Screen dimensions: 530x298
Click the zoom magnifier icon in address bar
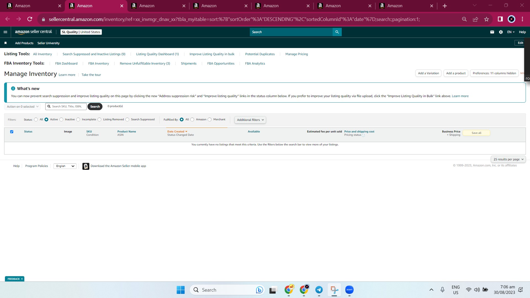coord(464,19)
